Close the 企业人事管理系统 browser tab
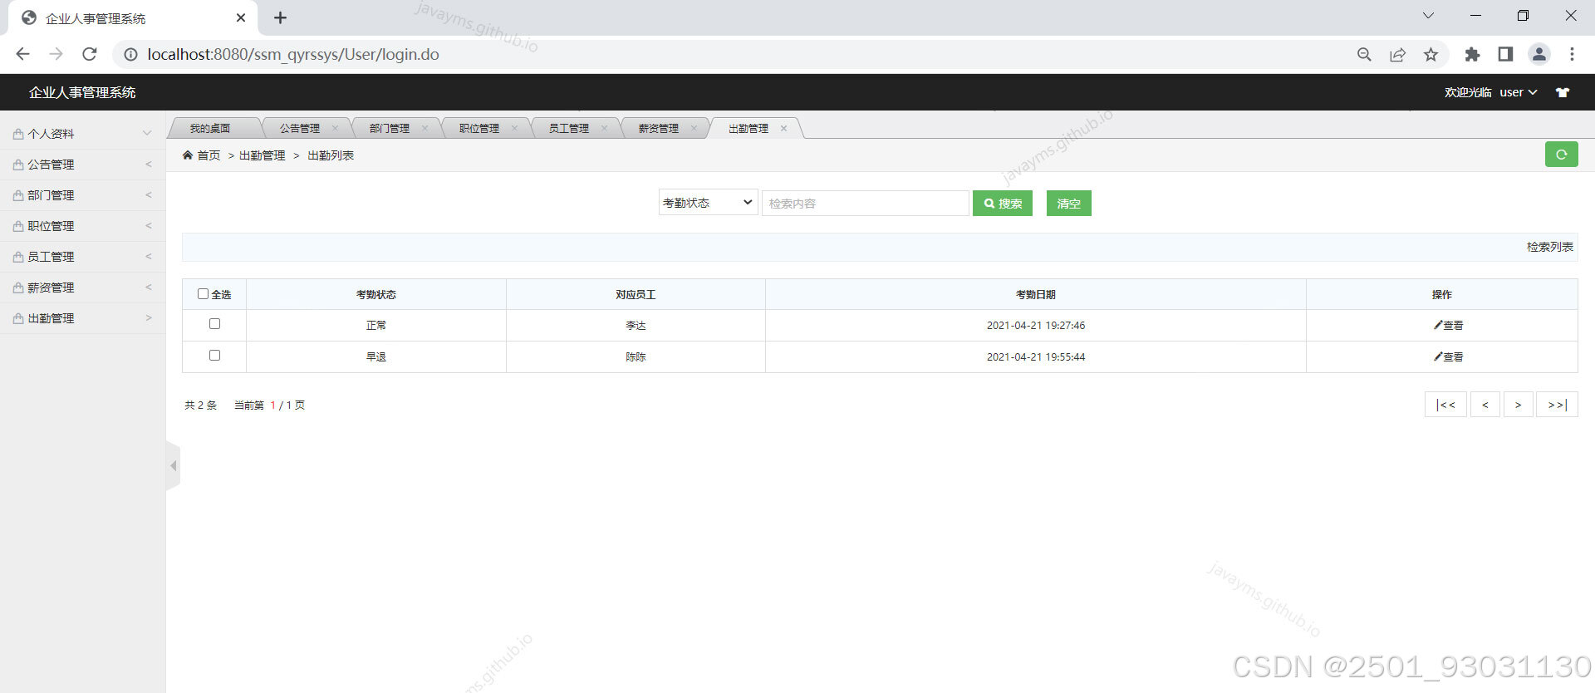Image resolution: width=1595 pixels, height=693 pixels. tap(241, 17)
